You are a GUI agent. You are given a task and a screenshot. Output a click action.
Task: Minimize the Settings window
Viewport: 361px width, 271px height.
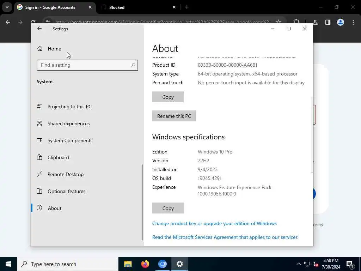pyautogui.click(x=273, y=29)
